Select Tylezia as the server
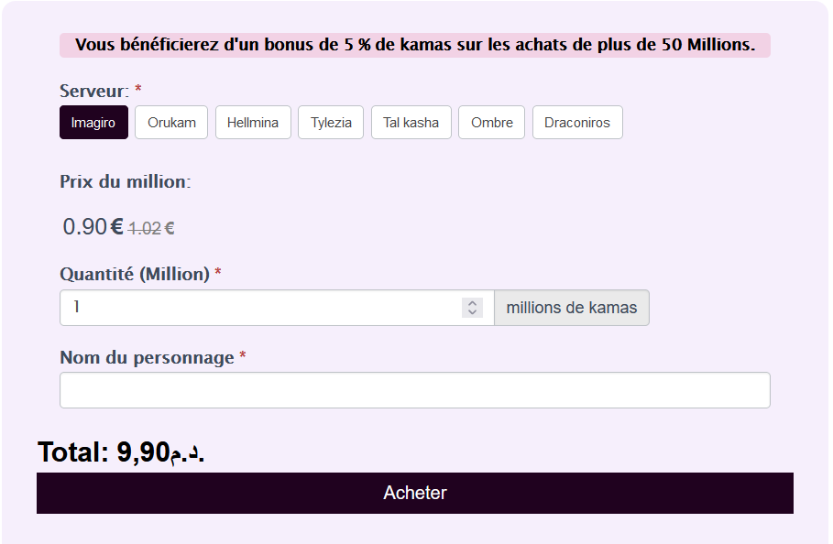The width and height of the screenshot is (833, 544). coord(331,122)
